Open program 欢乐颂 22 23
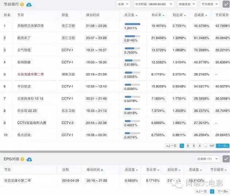The image size is (230, 195). (27, 111)
